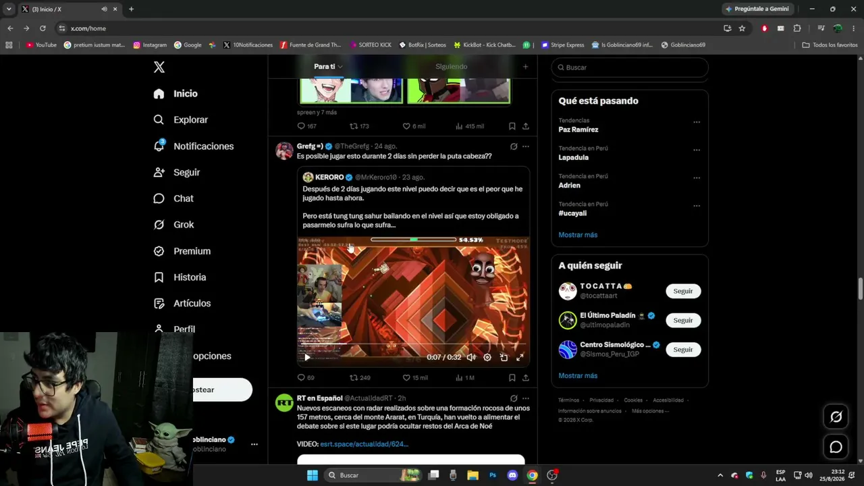Image resolution: width=864 pixels, height=486 pixels.
Task: Click the X logo in sidebar
Action: point(159,67)
